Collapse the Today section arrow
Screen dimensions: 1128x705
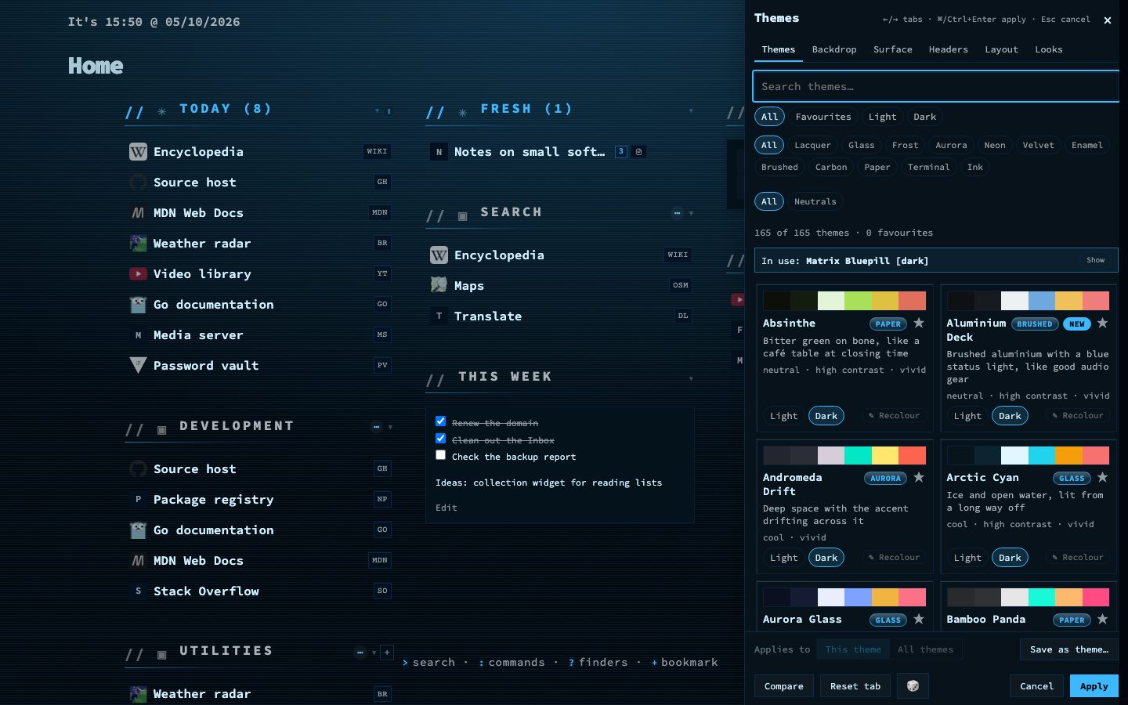tap(377, 110)
